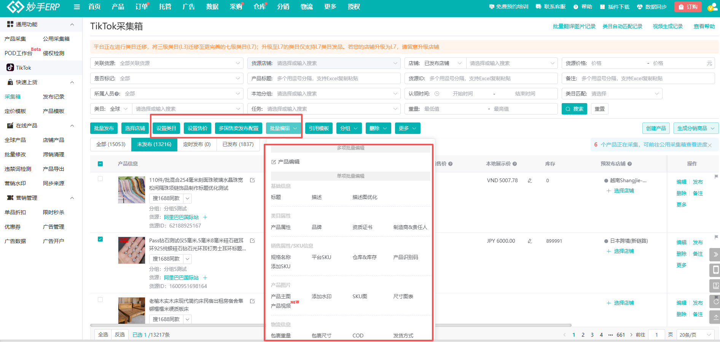Screen dimensions: 720x342
Task: Uncheck the Pass钻石测试仪 product checkbox
Action: pos(100,239)
